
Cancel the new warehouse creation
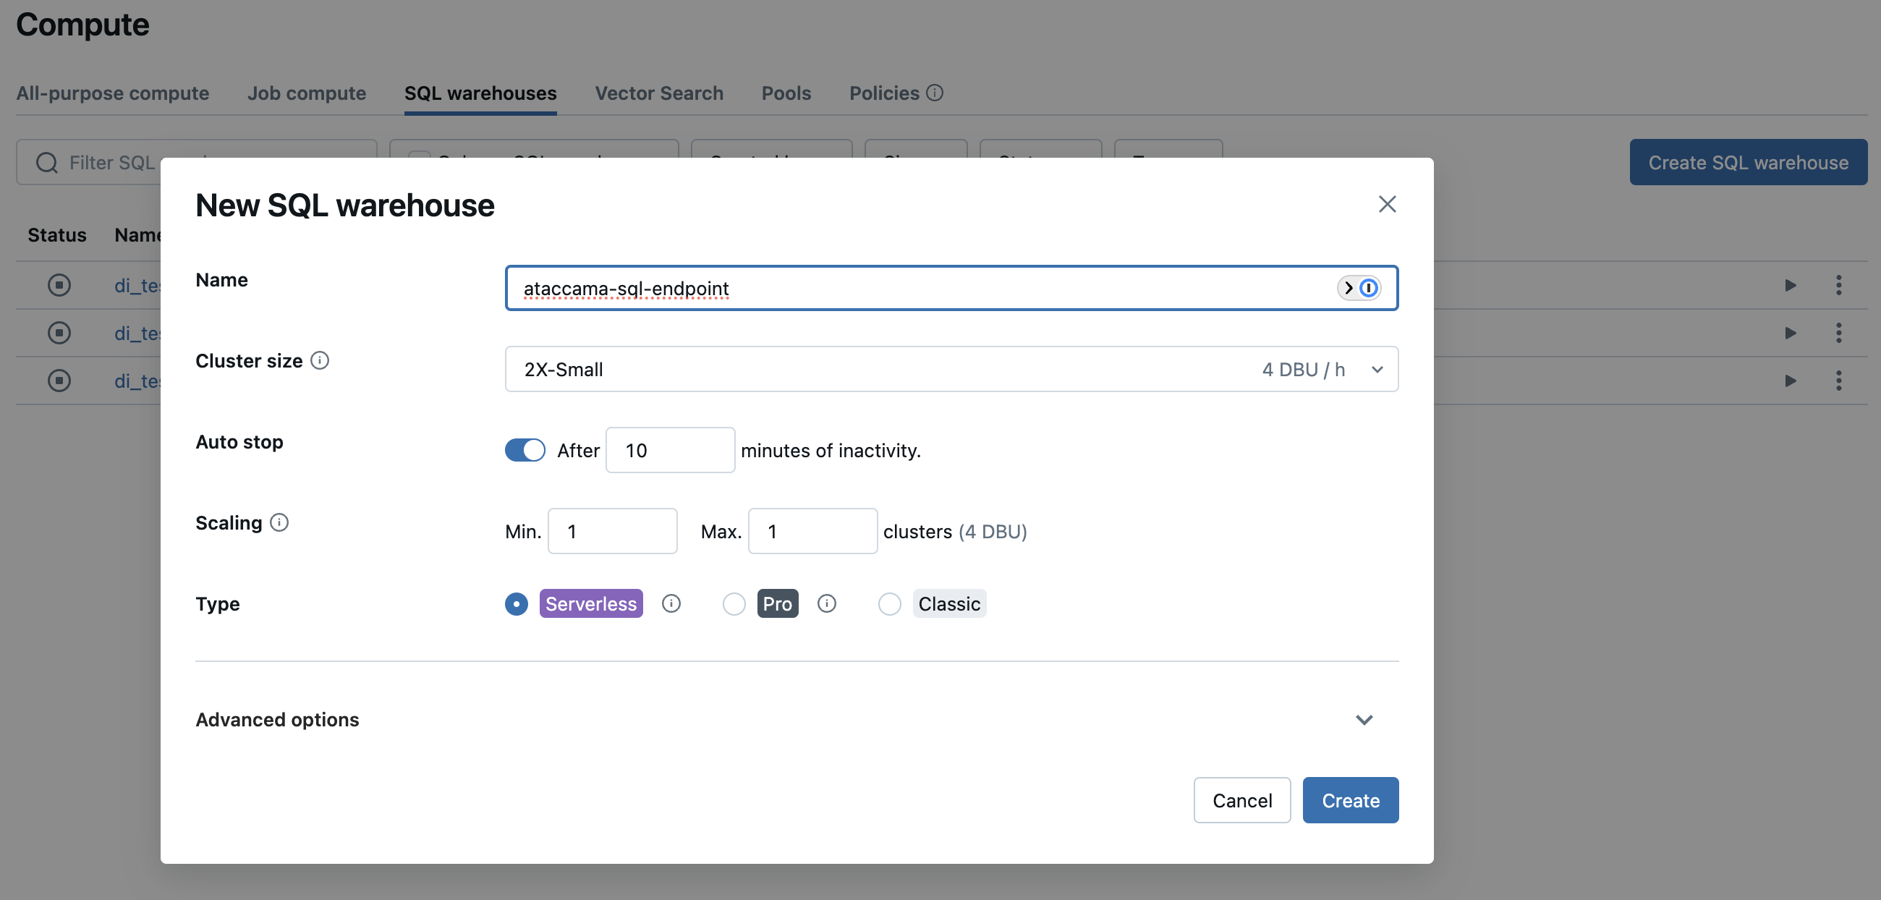click(x=1241, y=800)
